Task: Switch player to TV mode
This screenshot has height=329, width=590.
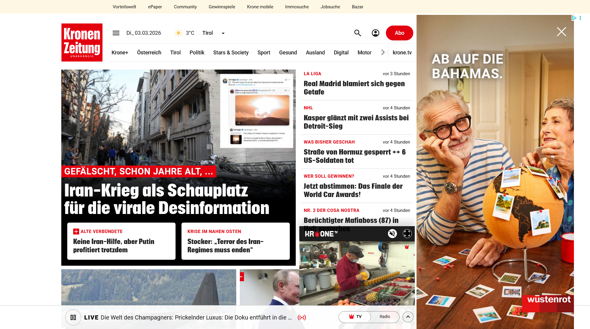Action: pos(355,317)
